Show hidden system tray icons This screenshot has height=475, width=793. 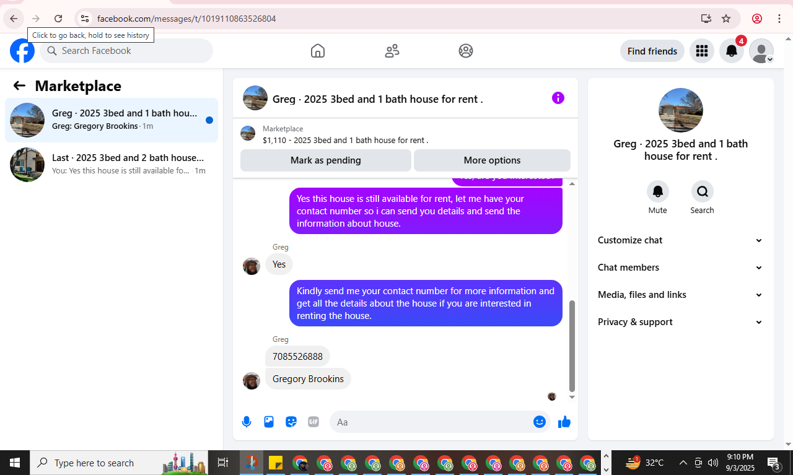tap(683, 463)
